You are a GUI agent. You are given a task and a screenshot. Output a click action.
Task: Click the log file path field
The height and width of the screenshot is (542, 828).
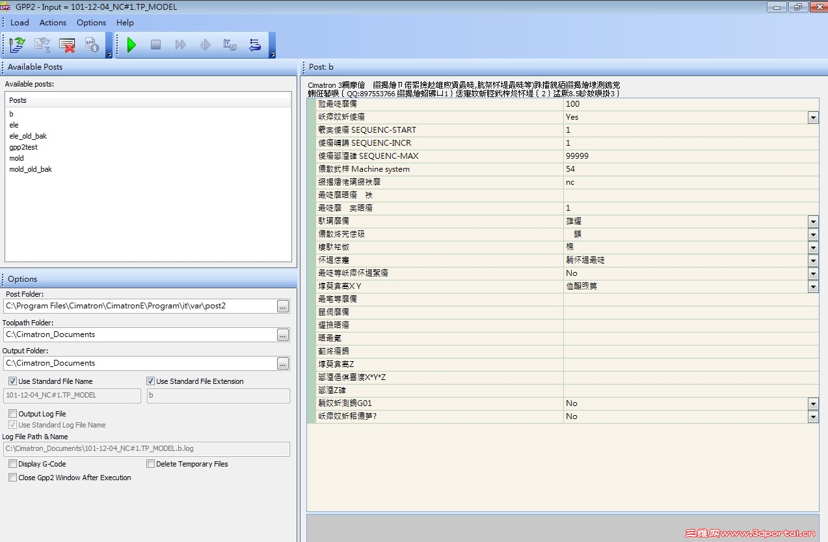pyautogui.click(x=146, y=448)
